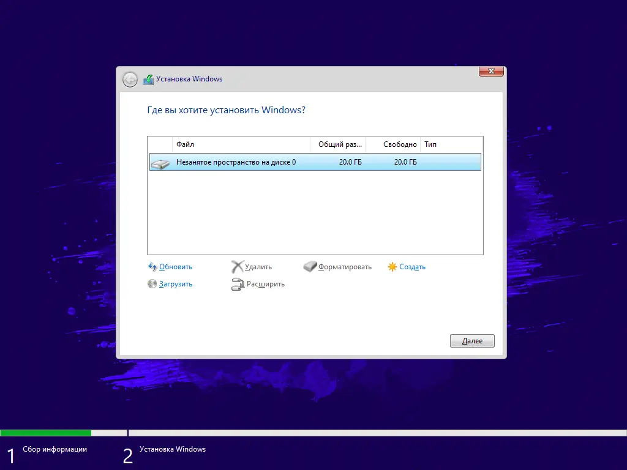Click the Windows Setup icon in the title bar
The height and width of the screenshot is (470, 627).
(149, 79)
